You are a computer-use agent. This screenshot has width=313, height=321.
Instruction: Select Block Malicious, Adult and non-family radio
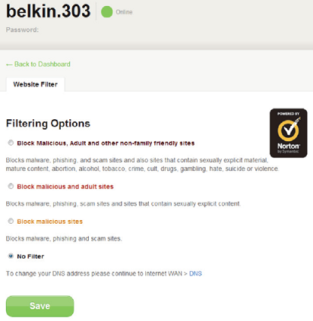tap(11, 143)
